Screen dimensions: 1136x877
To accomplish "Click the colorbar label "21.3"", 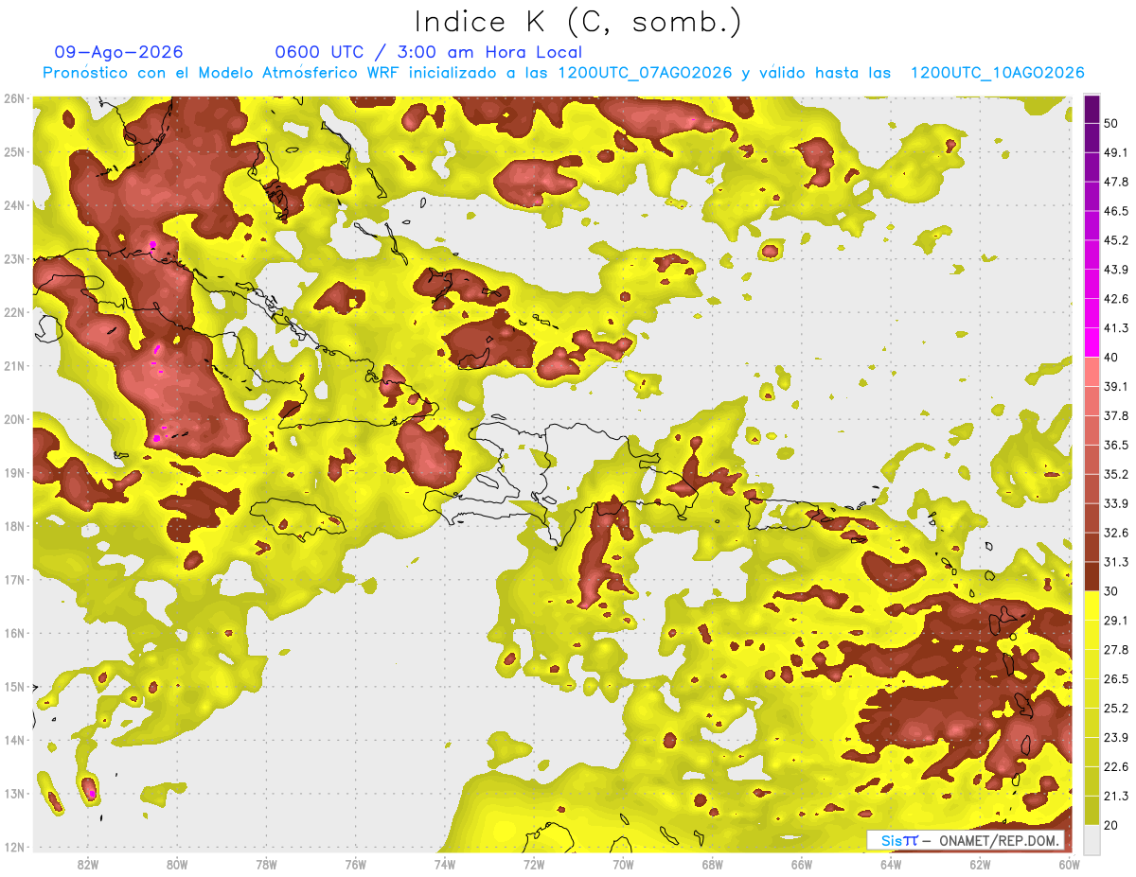I will (1116, 796).
